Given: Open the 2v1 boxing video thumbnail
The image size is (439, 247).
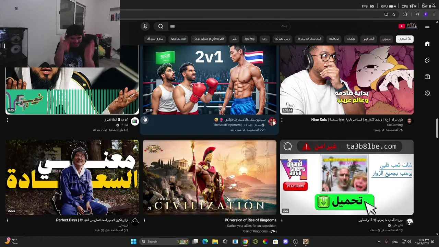Looking at the screenshot, I should tap(210, 80).
